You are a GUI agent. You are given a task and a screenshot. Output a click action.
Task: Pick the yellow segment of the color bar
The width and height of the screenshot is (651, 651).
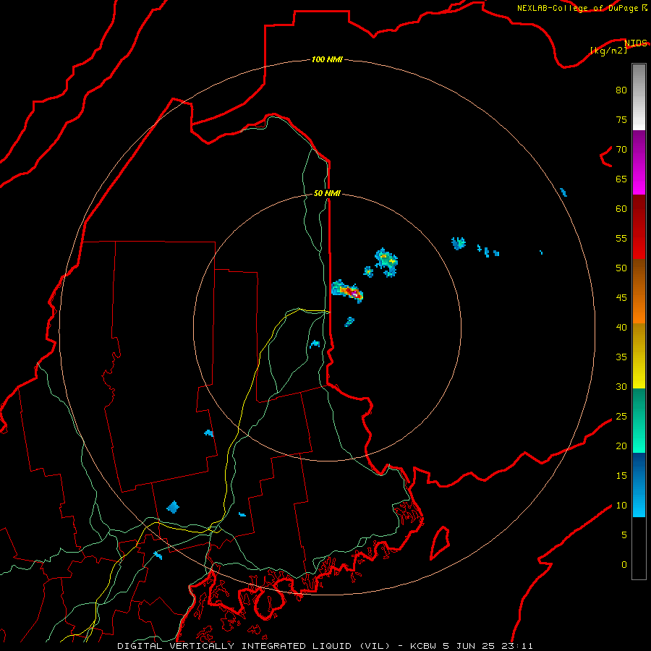639,356
